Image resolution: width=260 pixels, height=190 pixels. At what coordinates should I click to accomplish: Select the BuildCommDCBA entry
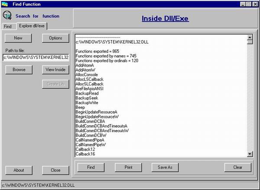click(91, 121)
